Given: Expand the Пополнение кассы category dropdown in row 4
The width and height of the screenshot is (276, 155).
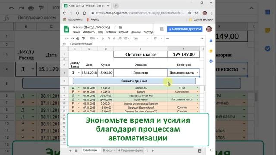Looking at the screenshot, I should click(198, 73).
